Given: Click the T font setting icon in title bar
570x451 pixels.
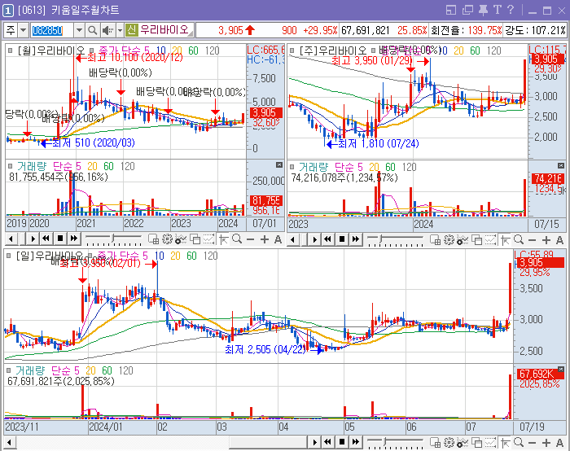Looking at the screenshot, I should point(497,10).
